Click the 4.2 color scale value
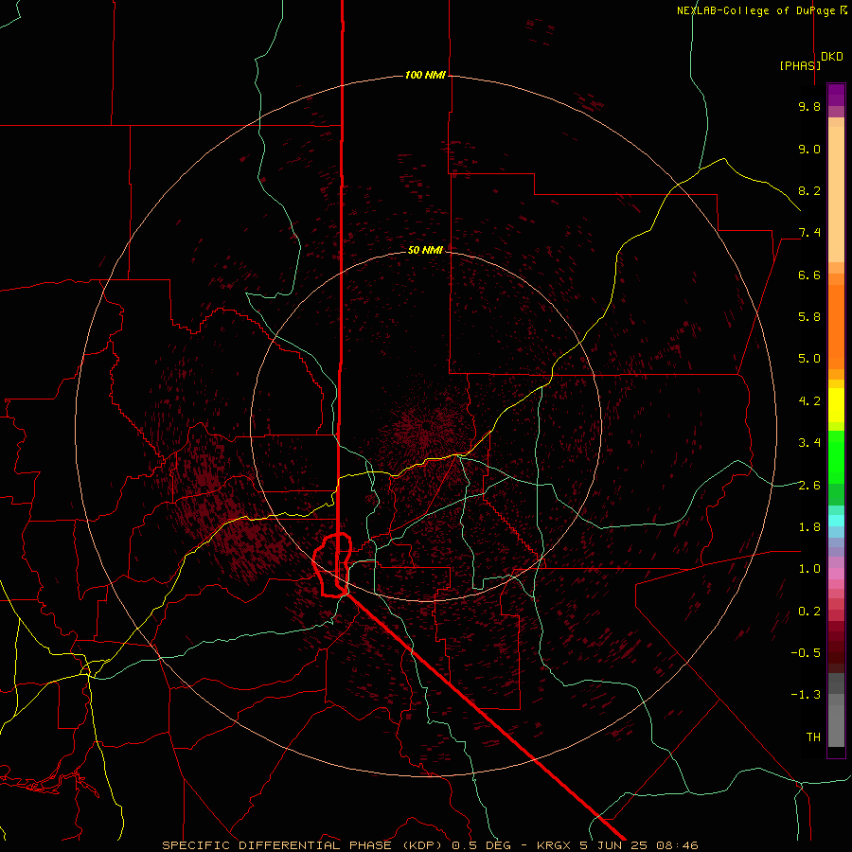Viewport: 852px width, 852px height. pos(809,401)
